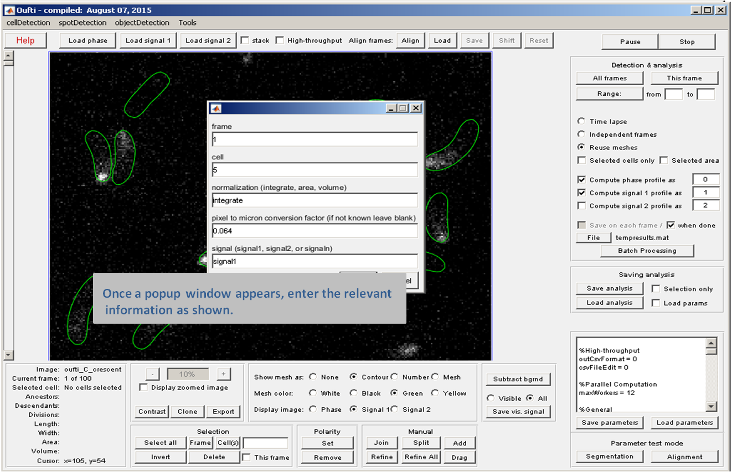Click the red Help button
The width and height of the screenshot is (732, 472).
tap(25, 40)
